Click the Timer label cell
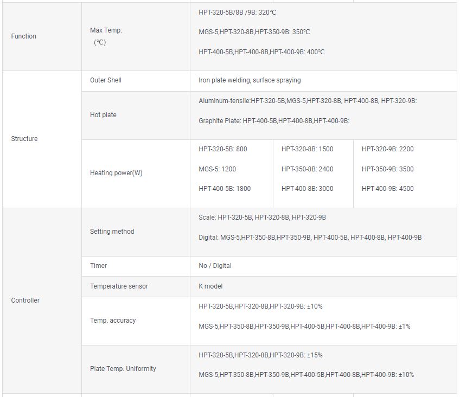The width and height of the screenshot is (460, 397). 98,266
